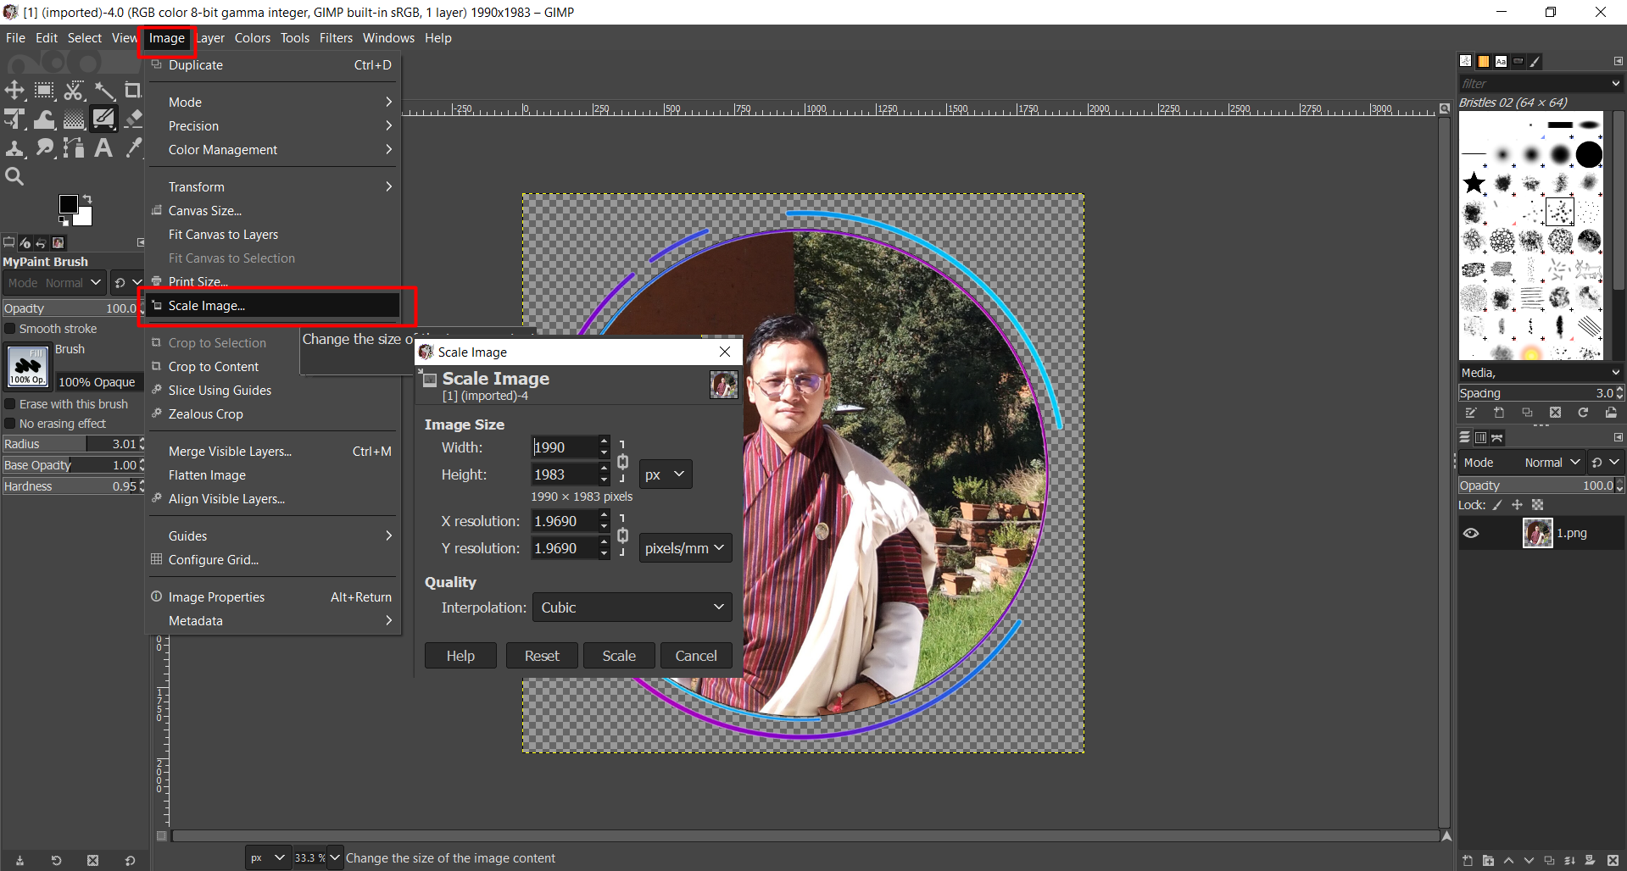This screenshot has height=871, width=1627.
Task: Select the Color Picker eyedropper tool
Action: coord(133,148)
